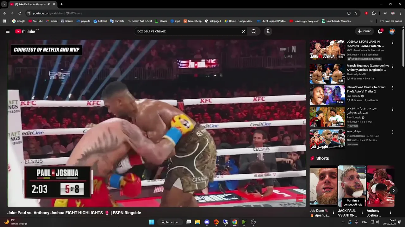Reload the current page

[x=20, y=13]
